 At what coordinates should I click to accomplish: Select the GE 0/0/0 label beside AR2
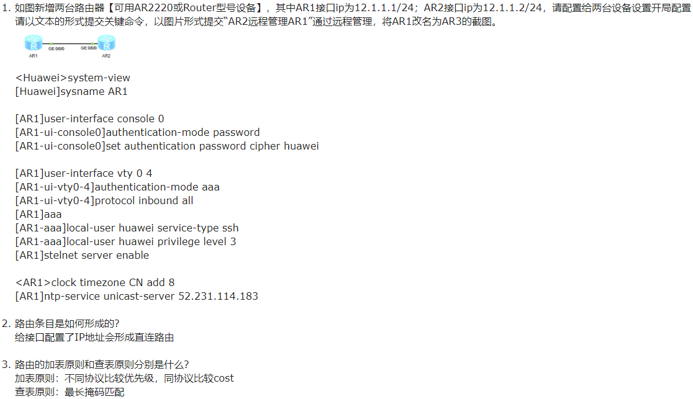[88, 48]
